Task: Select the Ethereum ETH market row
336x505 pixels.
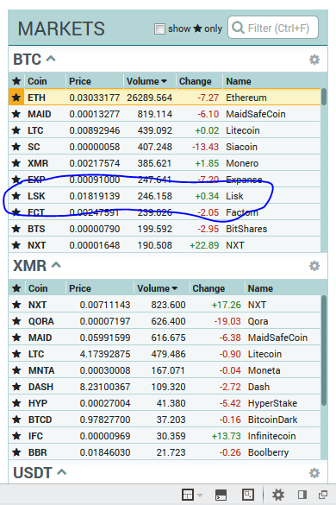Action: pos(165,98)
